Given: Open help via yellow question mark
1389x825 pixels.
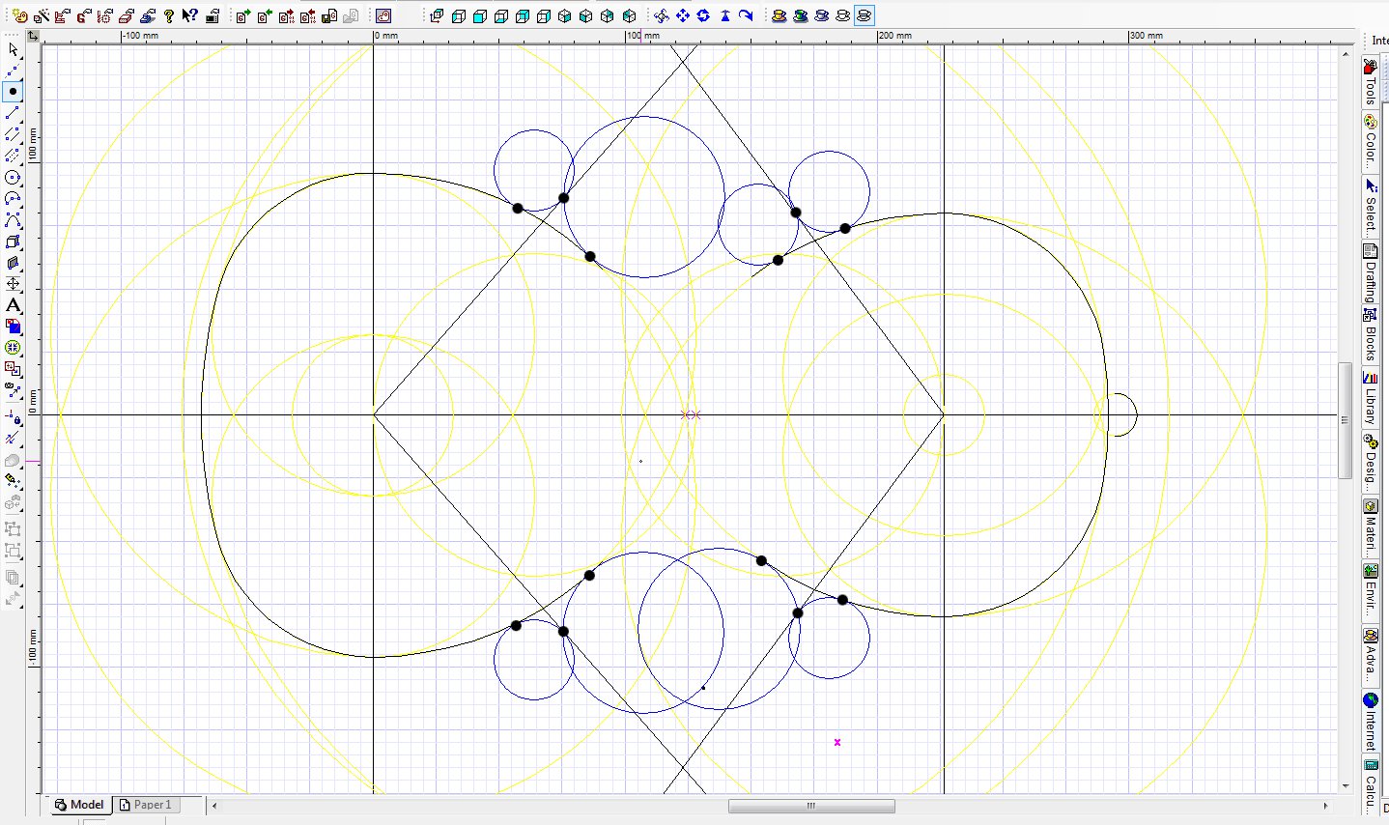Looking at the screenshot, I should click(169, 15).
